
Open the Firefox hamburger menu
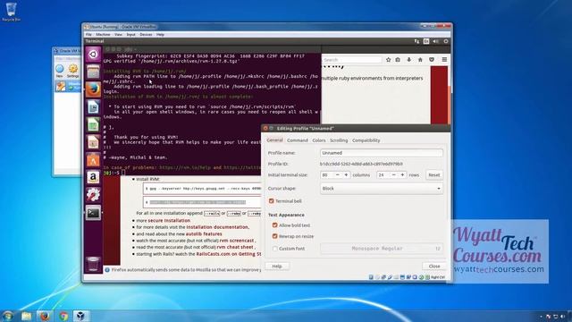[444, 60]
